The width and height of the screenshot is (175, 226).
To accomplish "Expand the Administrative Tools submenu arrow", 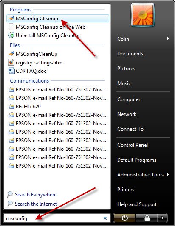I will (168, 174).
